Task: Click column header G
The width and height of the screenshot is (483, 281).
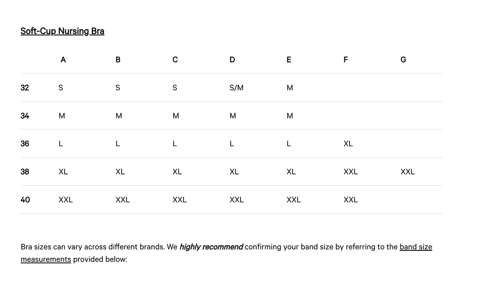Action: point(403,60)
